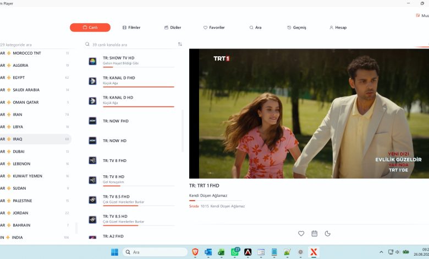Open the LEBENON category
The height and width of the screenshot is (259, 429).
coord(35,164)
